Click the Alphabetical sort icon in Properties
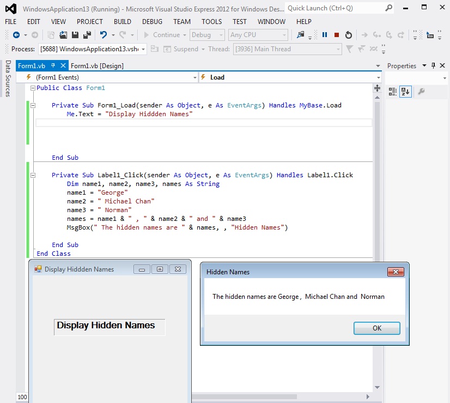This screenshot has width=450, height=403. pyautogui.click(x=405, y=92)
